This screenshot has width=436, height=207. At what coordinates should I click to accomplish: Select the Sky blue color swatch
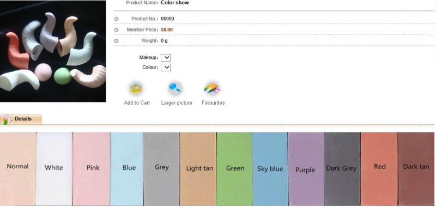click(270, 169)
